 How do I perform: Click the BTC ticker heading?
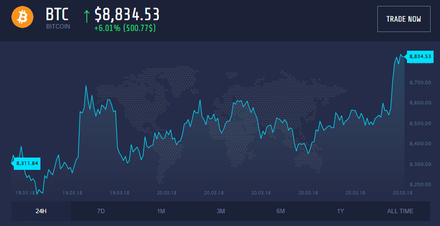tap(57, 15)
